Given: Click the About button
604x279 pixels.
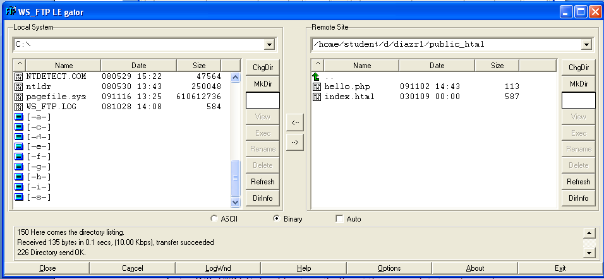Looking at the screenshot, I should coord(475,268).
